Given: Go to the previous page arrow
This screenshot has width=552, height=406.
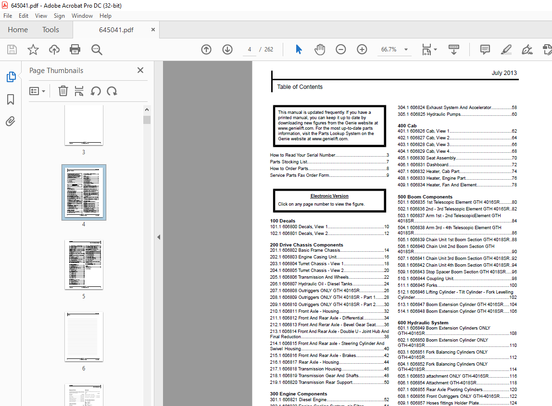Looking at the screenshot, I should [x=206, y=49].
